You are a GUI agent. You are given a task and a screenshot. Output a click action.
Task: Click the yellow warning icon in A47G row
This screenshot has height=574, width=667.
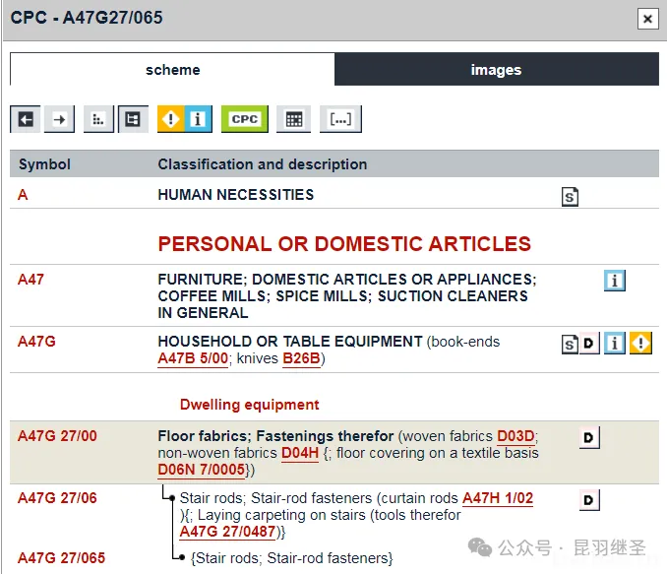coord(641,344)
